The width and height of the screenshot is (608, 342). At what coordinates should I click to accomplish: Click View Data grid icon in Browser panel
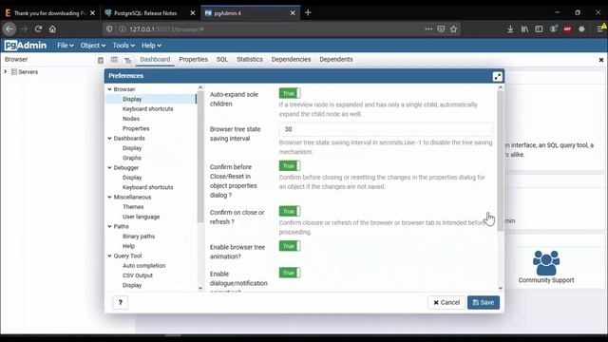pos(114,60)
